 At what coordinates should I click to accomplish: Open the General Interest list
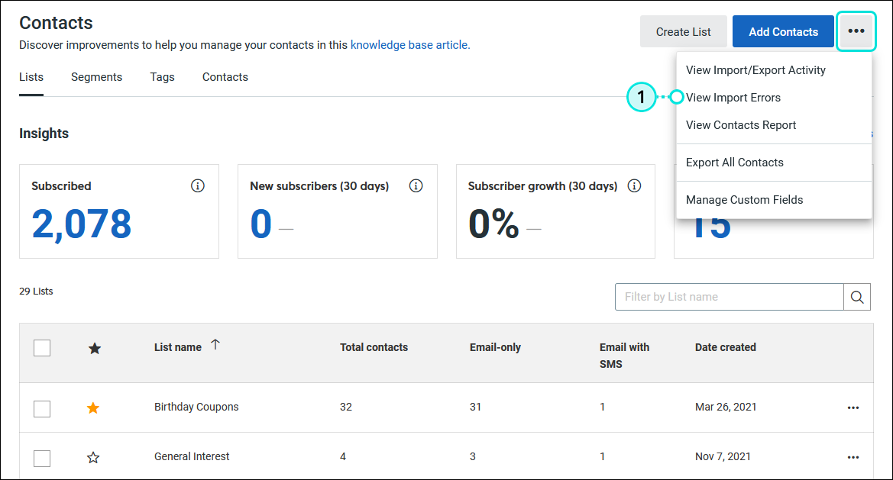tap(192, 456)
